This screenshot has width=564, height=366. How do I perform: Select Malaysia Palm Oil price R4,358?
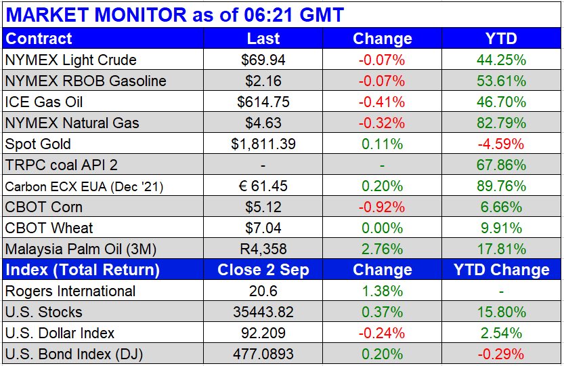click(263, 249)
